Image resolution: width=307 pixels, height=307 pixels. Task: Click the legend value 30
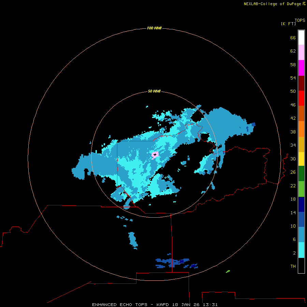coord(293,159)
